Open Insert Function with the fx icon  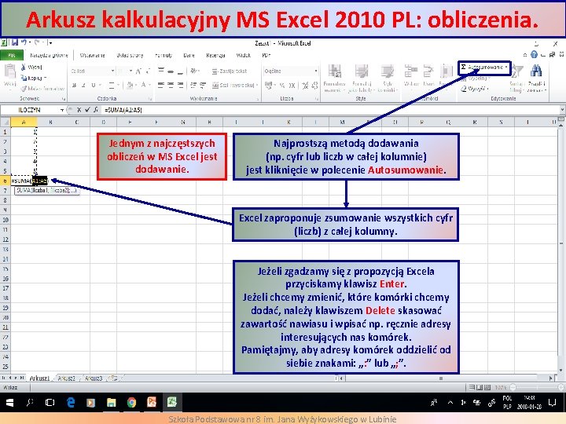click(x=96, y=110)
